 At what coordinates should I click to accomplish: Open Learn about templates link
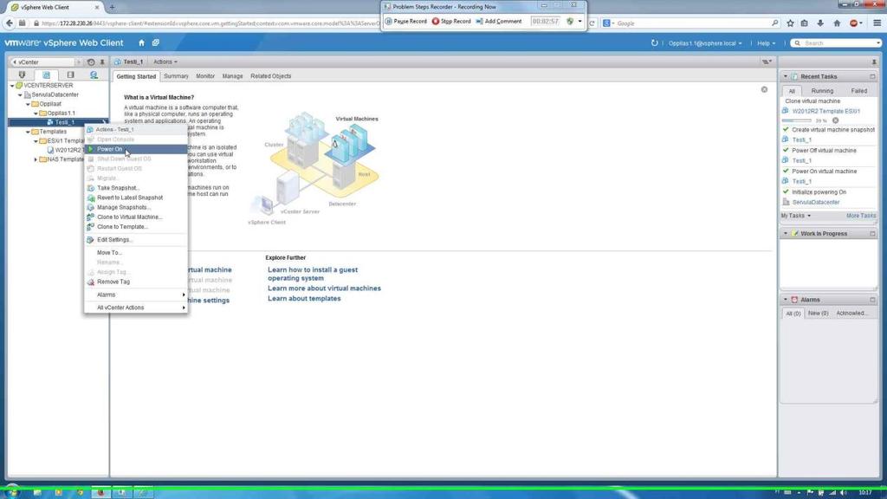304,299
